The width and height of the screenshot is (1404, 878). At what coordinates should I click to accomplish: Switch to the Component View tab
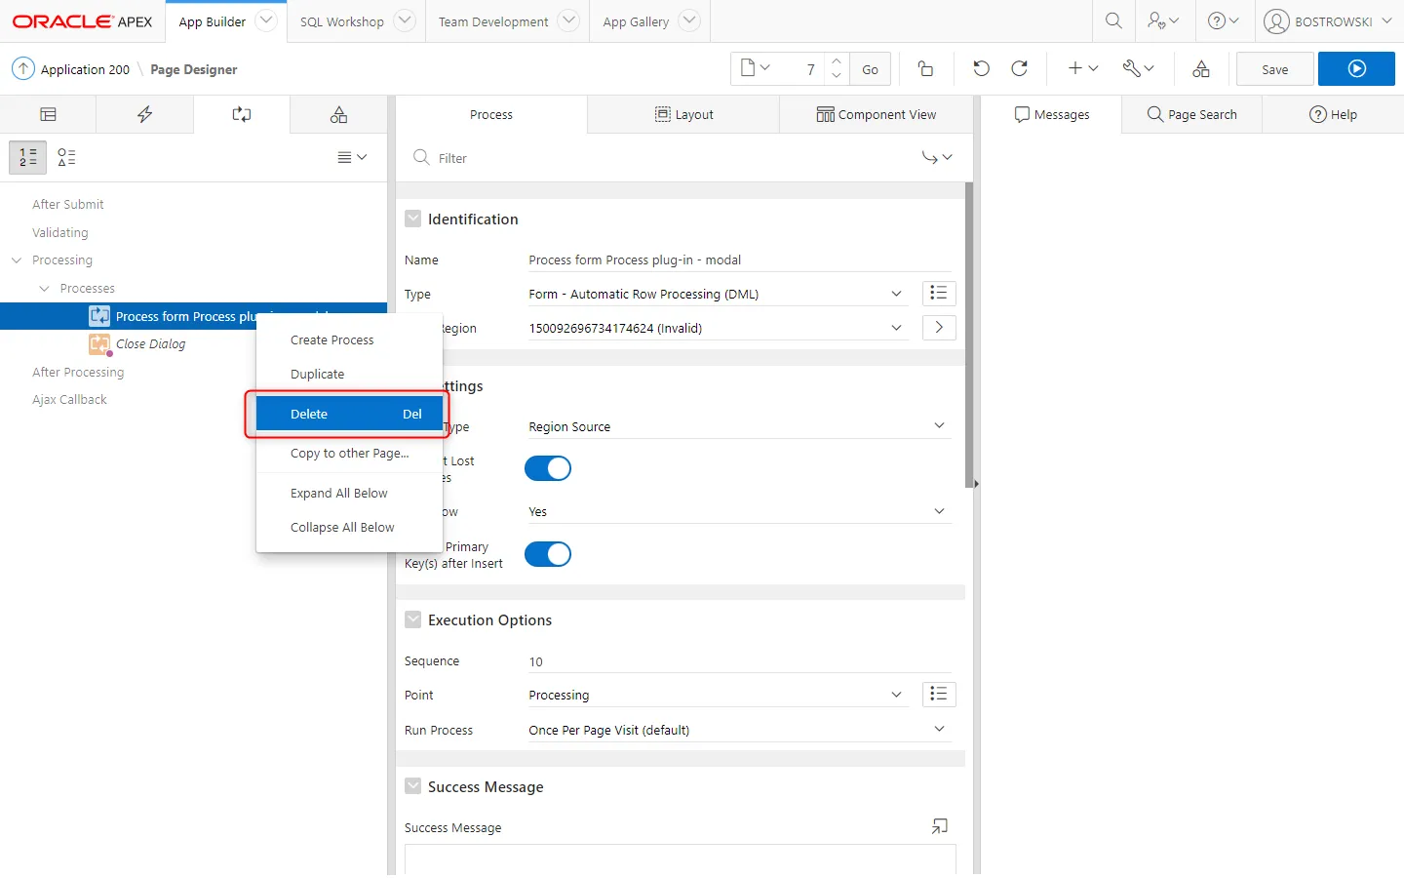click(876, 115)
